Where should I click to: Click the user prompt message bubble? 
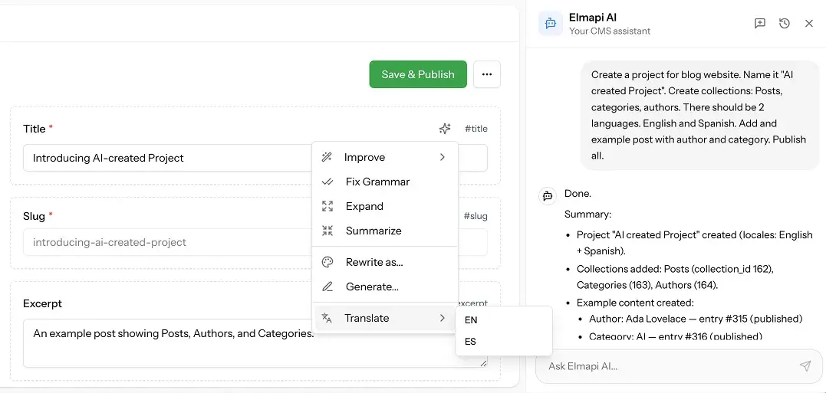700,115
